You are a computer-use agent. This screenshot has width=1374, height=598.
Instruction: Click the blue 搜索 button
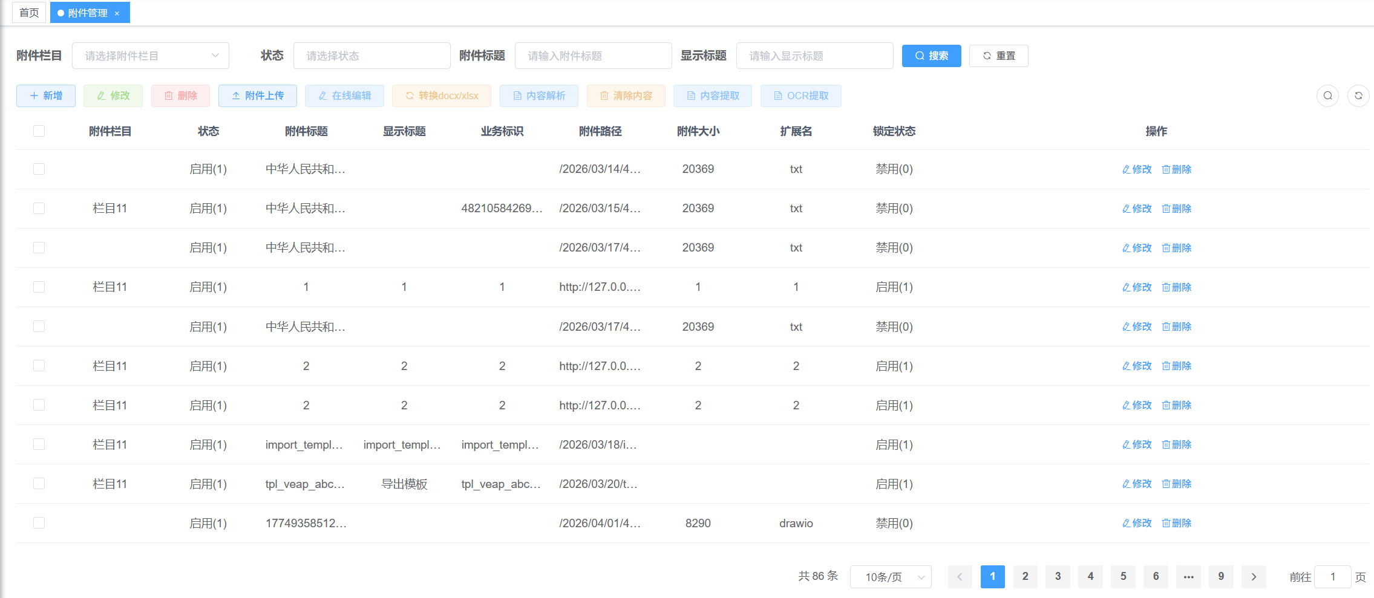pos(932,56)
